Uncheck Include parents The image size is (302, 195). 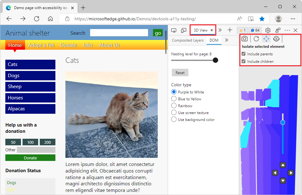tap(244, 54)
